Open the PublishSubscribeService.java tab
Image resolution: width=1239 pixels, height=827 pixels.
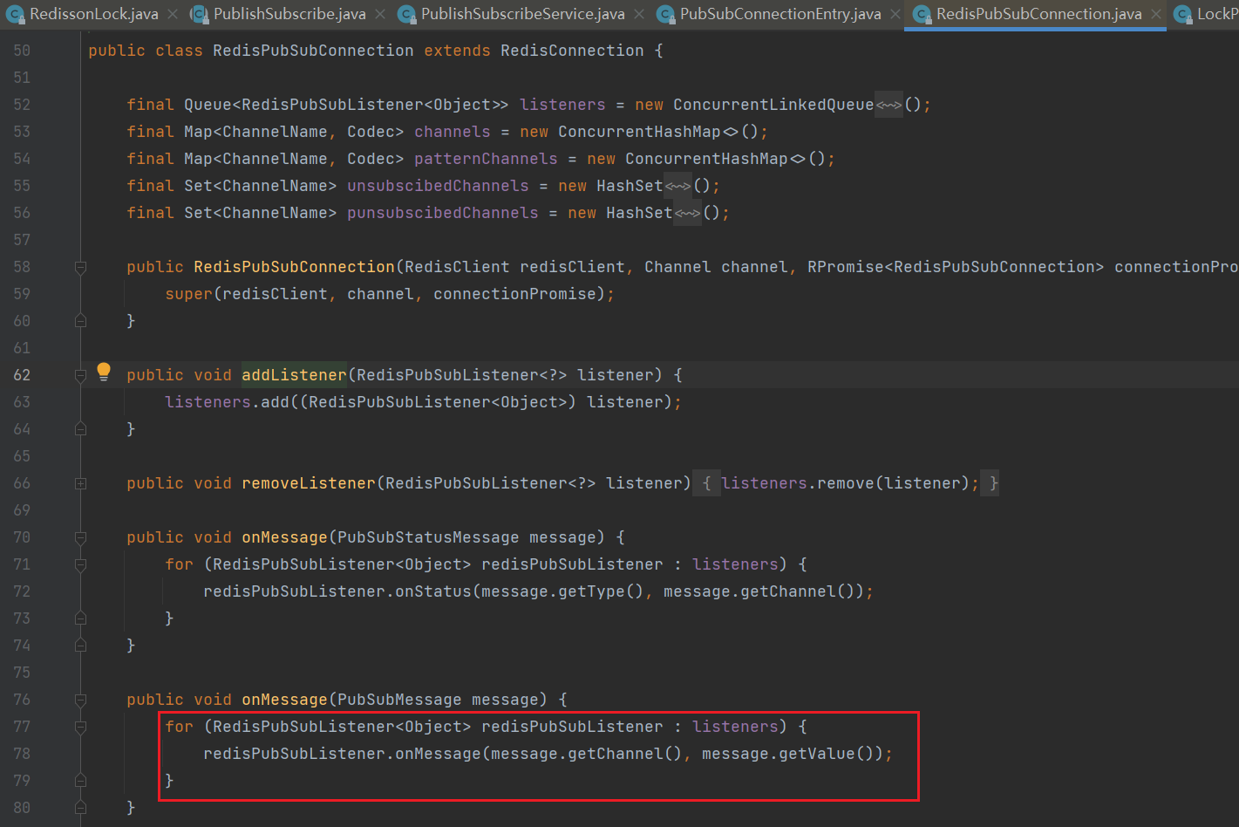[x=522, y=14]
